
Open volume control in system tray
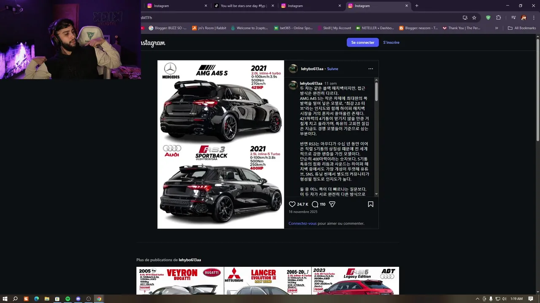coord(504,299)
